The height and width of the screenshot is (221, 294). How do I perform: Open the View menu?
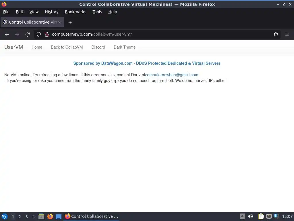34,12
